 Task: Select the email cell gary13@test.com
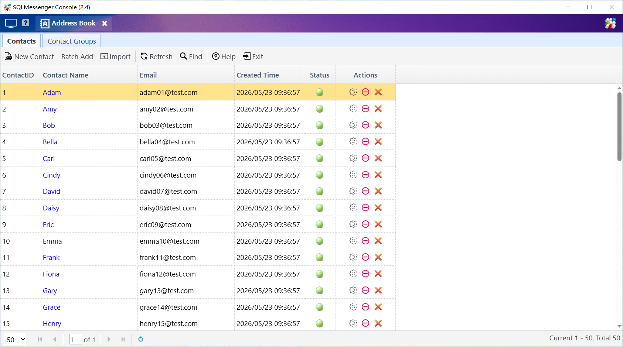pyautogui.click(x=186, y=291)
